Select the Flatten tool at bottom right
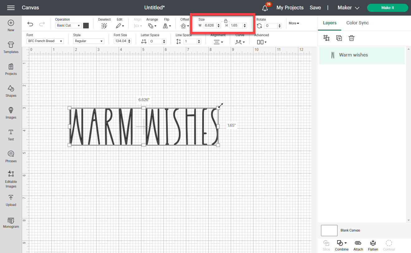 pyautogui.click(x=373, y=245)
